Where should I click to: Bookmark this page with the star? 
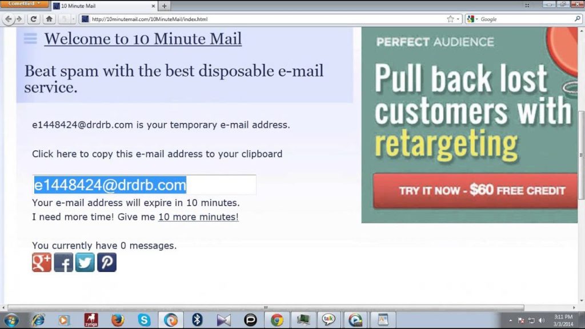[x=450, y=19]
